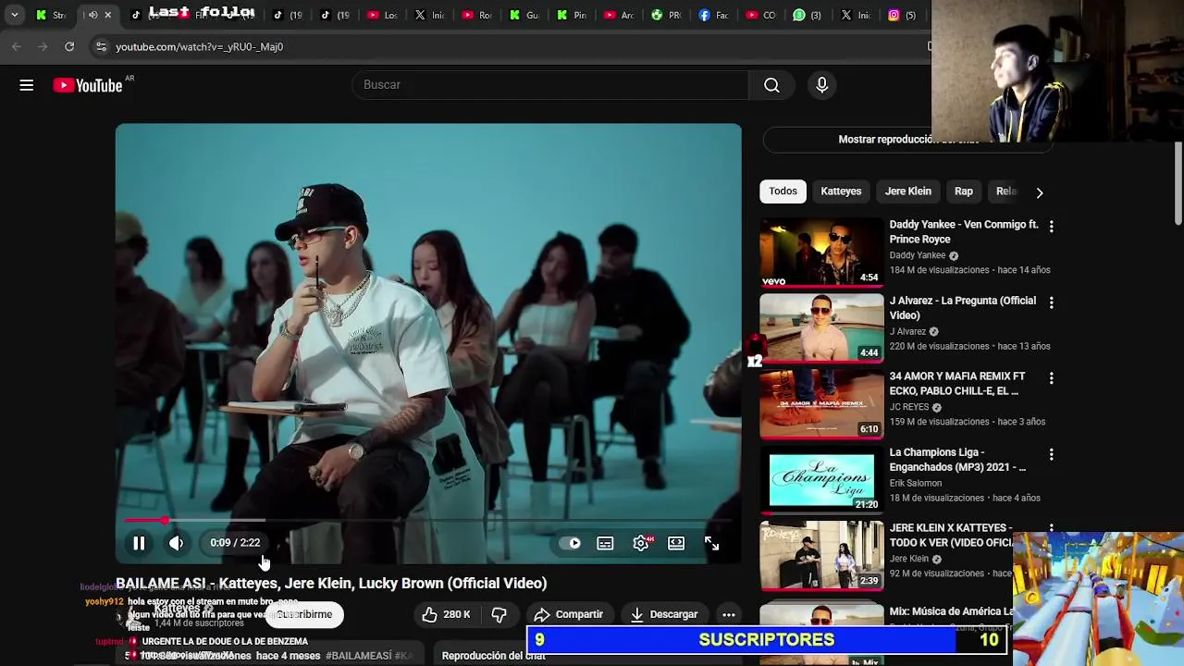Screen dimensions: 1184x666
Task: Open options for Daddy Yankee video
Action: click(1051, 226)
